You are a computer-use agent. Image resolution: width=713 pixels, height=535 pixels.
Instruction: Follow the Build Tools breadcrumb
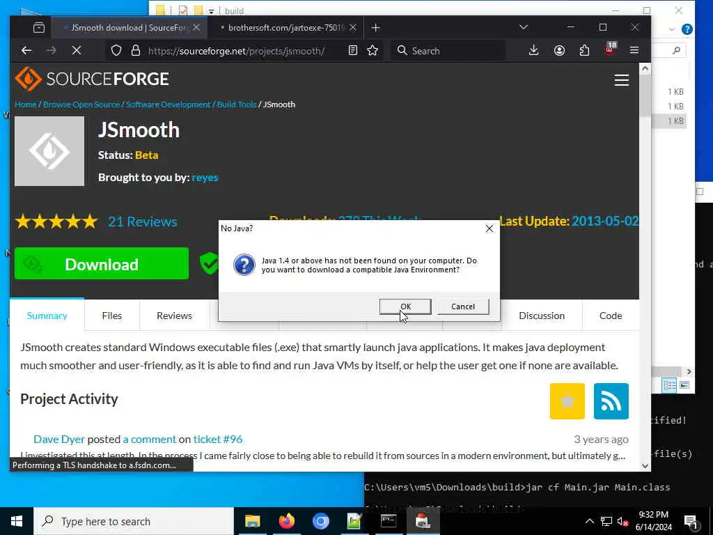237,104
